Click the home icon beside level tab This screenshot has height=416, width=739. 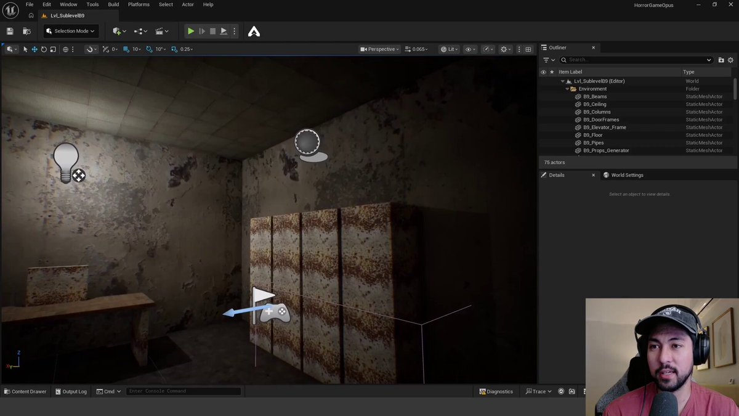point(31,15)
